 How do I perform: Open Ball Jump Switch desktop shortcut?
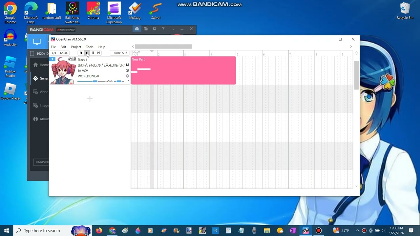click(72, 13)
